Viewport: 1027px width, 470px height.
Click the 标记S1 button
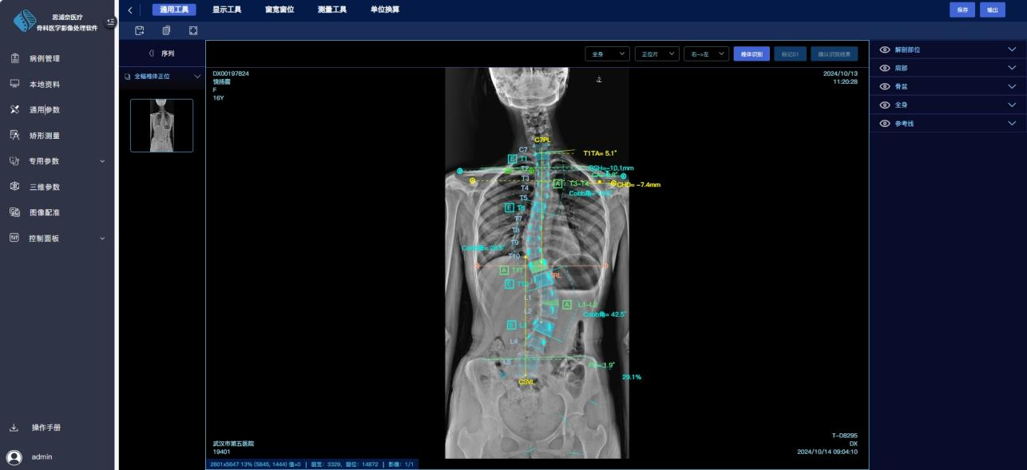(790, 54)
